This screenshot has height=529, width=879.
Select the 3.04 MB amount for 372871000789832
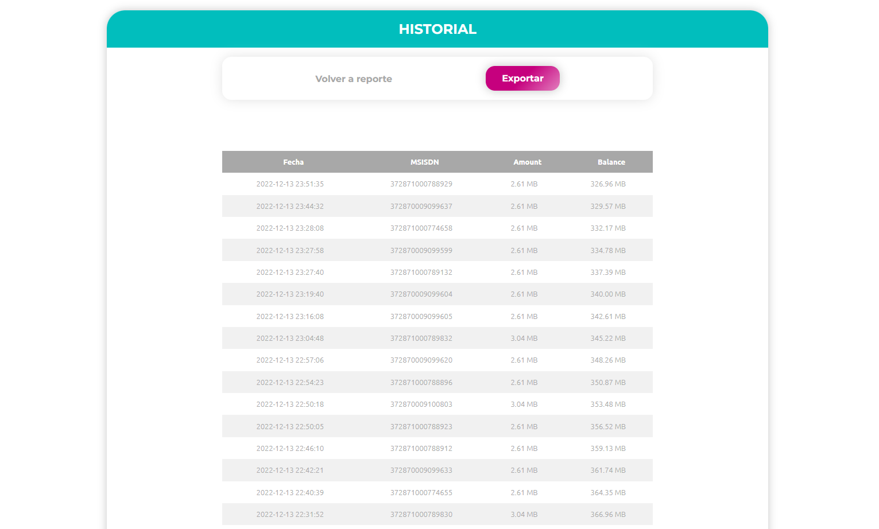tap(524, 339)
